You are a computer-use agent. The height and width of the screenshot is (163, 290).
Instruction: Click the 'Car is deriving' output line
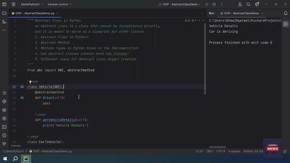(x=223, y=32)
